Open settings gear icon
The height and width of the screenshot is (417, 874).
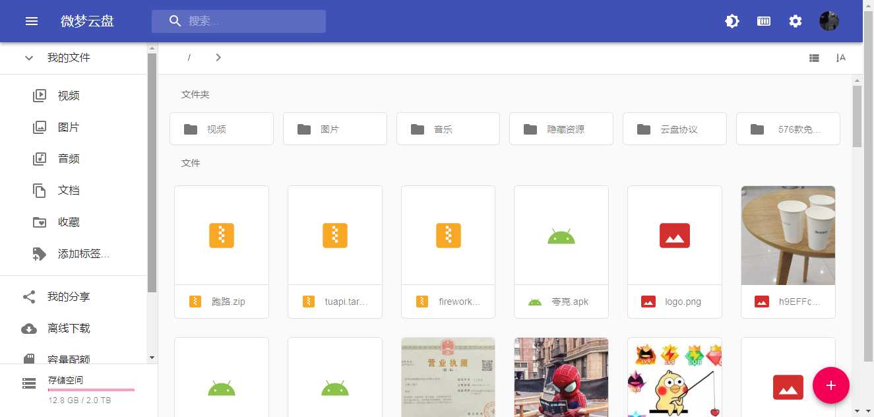click(x=796, y=21)
